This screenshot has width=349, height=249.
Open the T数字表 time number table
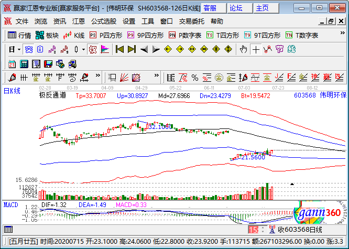302,35
